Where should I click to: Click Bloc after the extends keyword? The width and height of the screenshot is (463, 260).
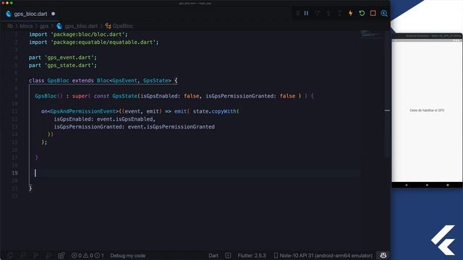(103, 80)
